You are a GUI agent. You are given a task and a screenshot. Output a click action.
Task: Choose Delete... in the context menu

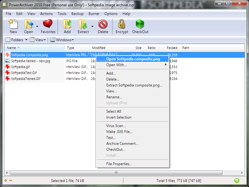point(132,79)
